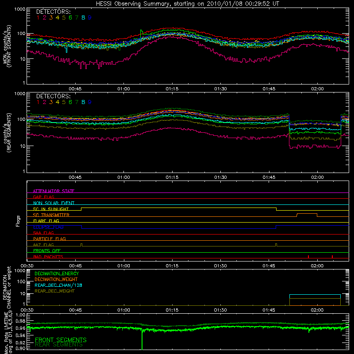Click the REAR_DEC_WEIGHT legend entry
This screenshot has height=354, width=354.
[54, 291]
